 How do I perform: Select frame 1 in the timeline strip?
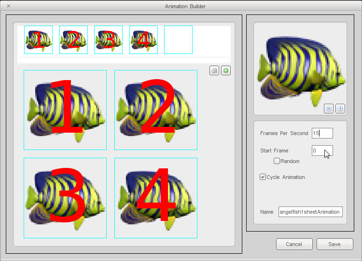[38, 40]
